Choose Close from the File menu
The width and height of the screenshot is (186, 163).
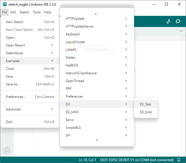30,69
